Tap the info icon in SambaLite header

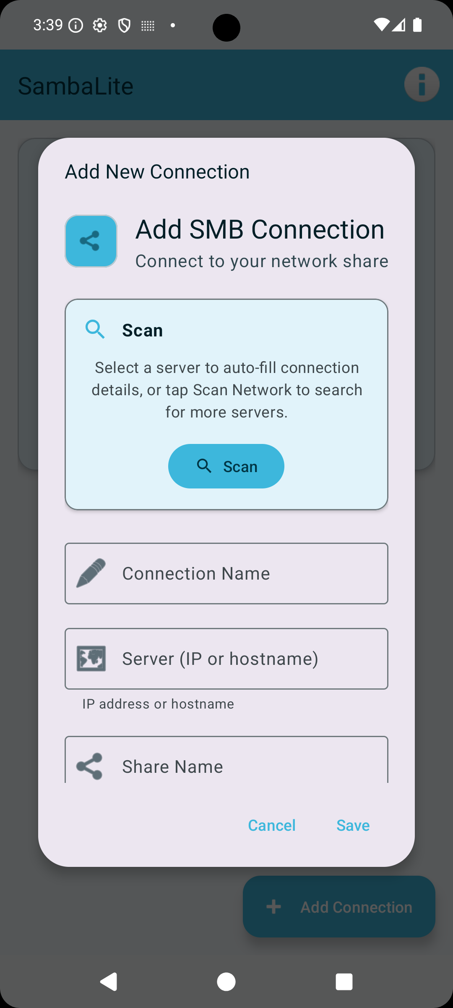pyautogui.click(x=422, y=84)
